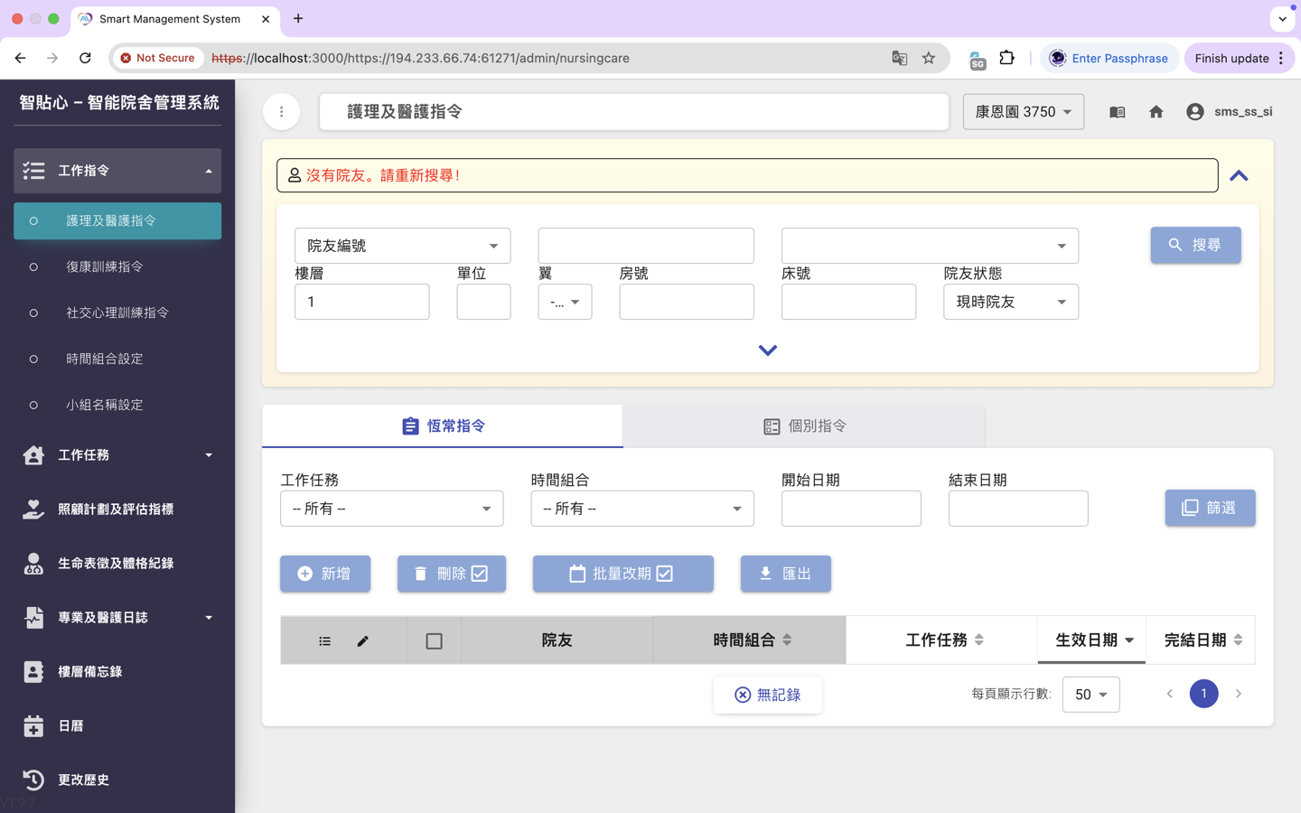Go to previous page arrow

tap(1169, 694)
